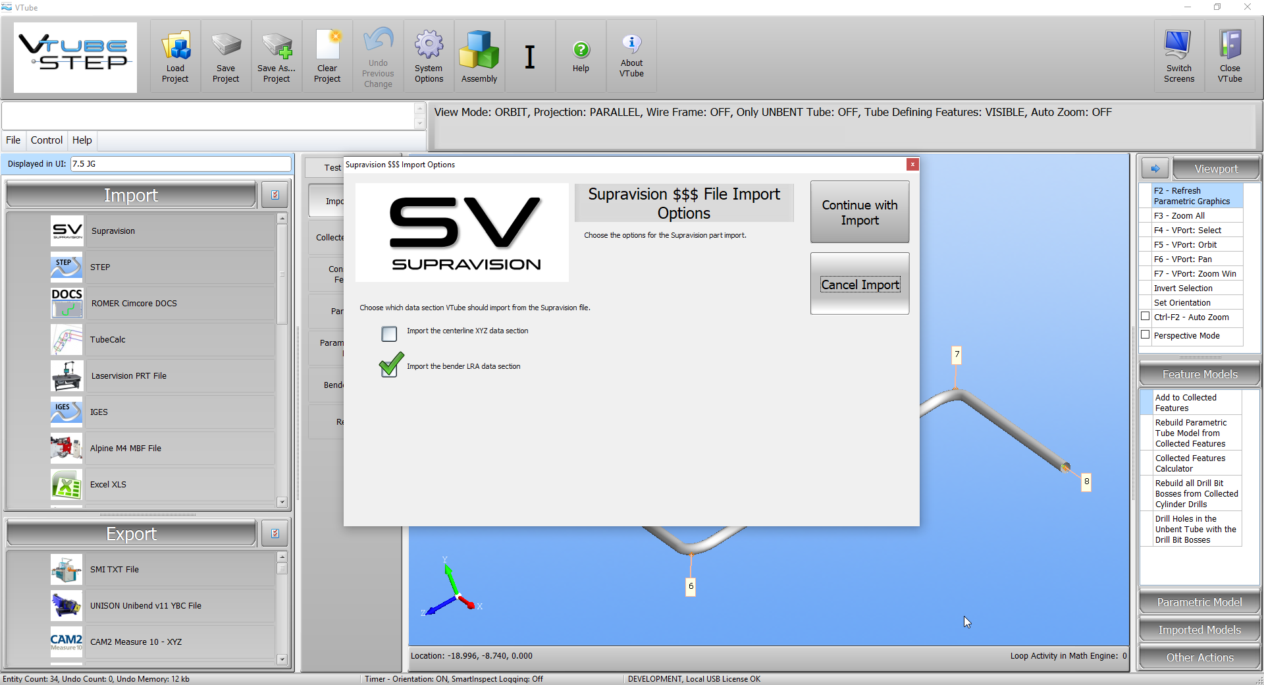The width and height of the screenshot is (1264, 685).
Task: Choose the Excel XLS import icon
Action: [67, 485]
